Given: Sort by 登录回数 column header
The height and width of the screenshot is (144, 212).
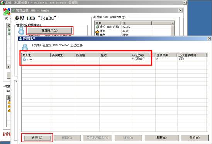Looking at the screenshot, I should [x=166, y=55].
